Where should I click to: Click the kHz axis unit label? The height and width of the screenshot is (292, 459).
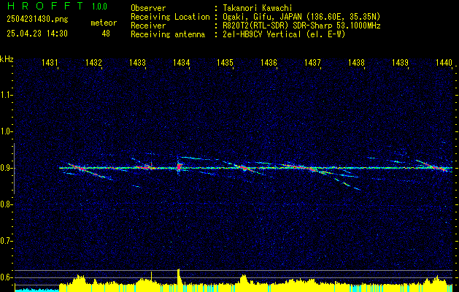7,59
